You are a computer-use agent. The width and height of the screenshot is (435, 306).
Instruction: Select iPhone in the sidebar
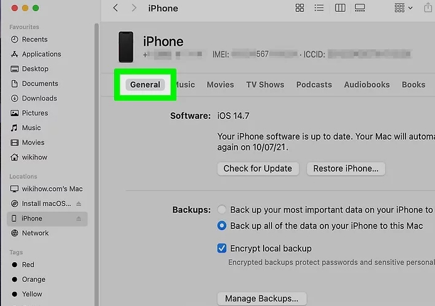click(47, 218)
